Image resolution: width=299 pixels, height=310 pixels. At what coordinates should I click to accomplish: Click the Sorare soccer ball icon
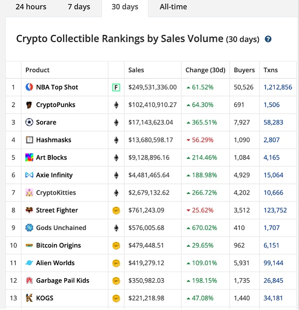click(29, 123)
